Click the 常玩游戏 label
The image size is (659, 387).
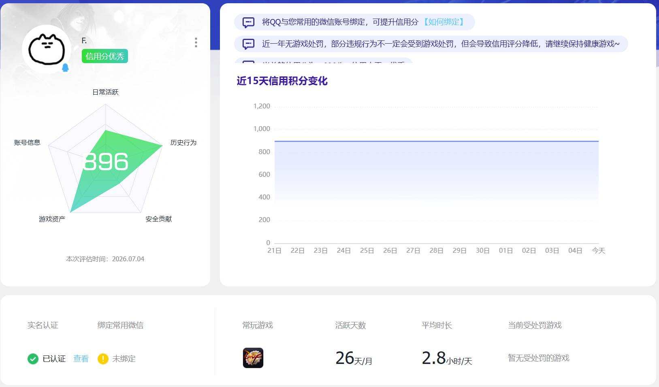point(258,325)
